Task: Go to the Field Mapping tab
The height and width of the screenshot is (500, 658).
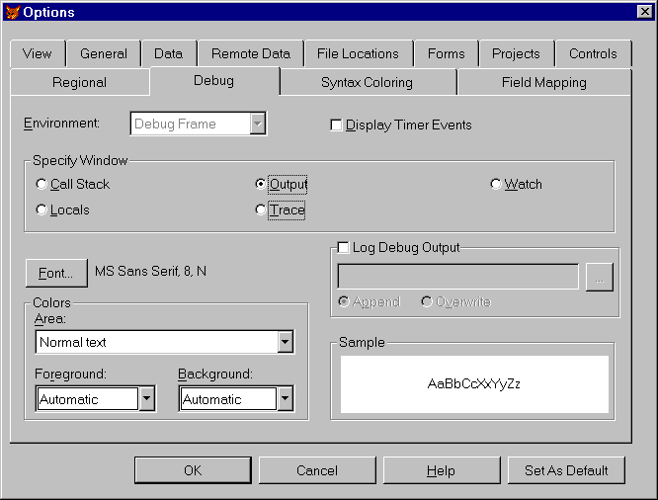Action: click(x=544, y=82)
